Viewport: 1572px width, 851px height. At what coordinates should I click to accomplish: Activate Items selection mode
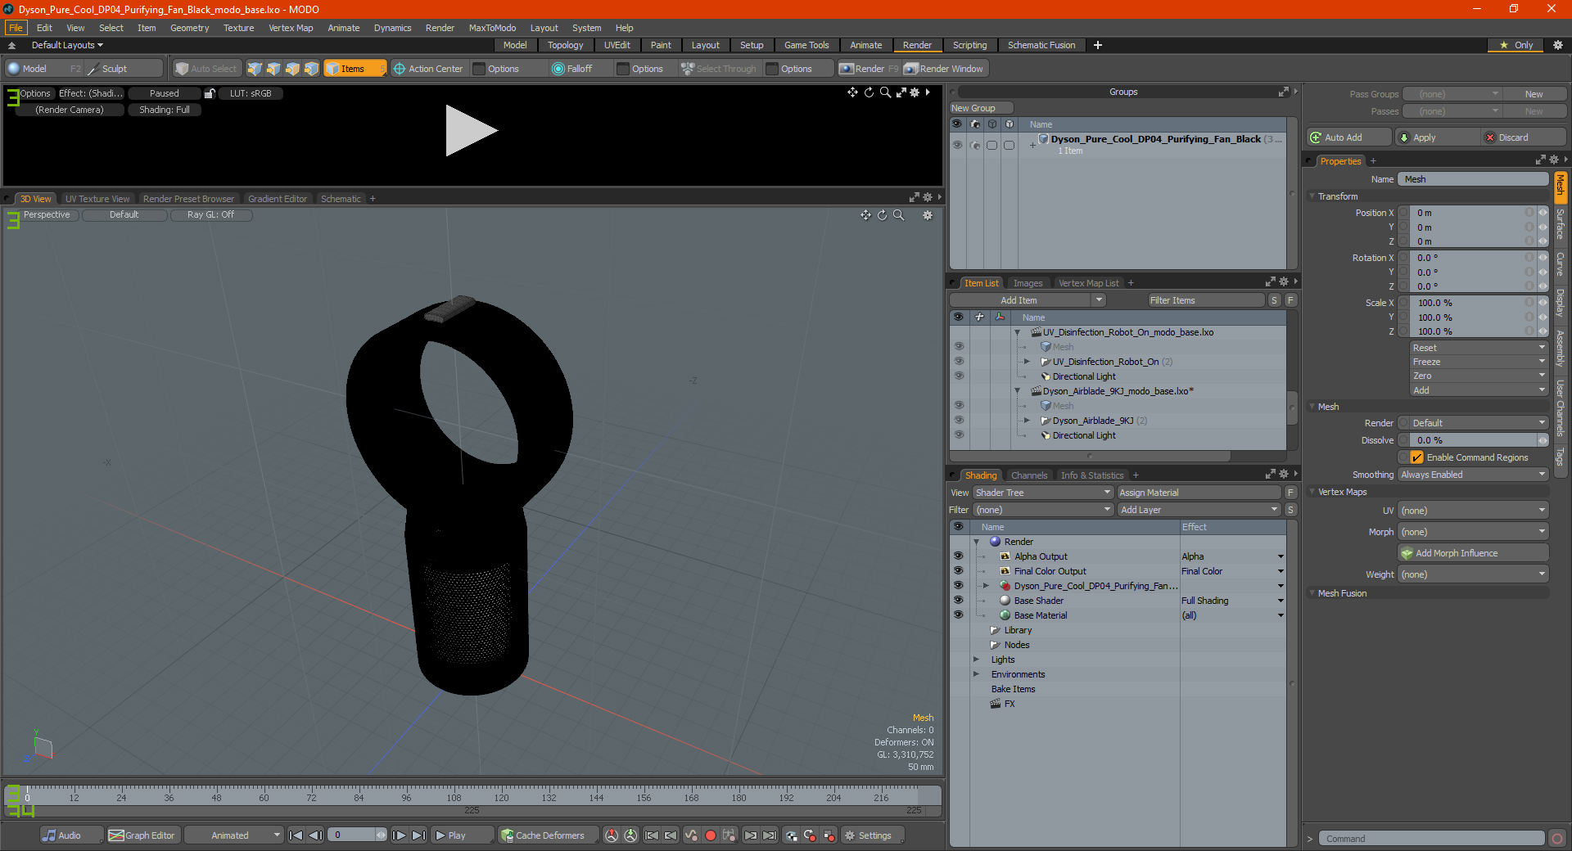point(355,69)
